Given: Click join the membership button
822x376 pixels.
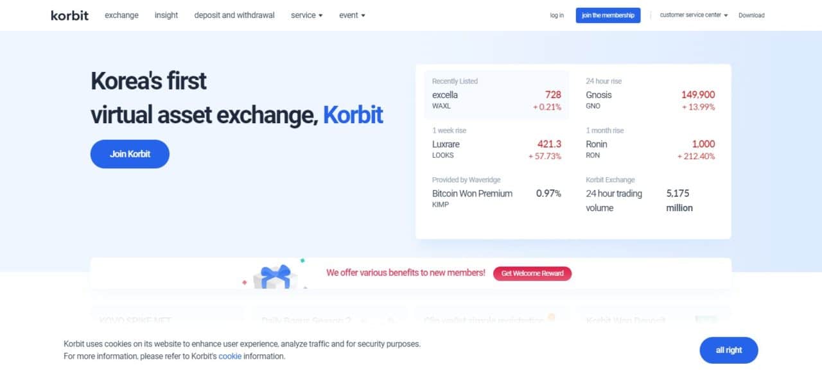Looking at the screenshot, I should pos(608,15).
